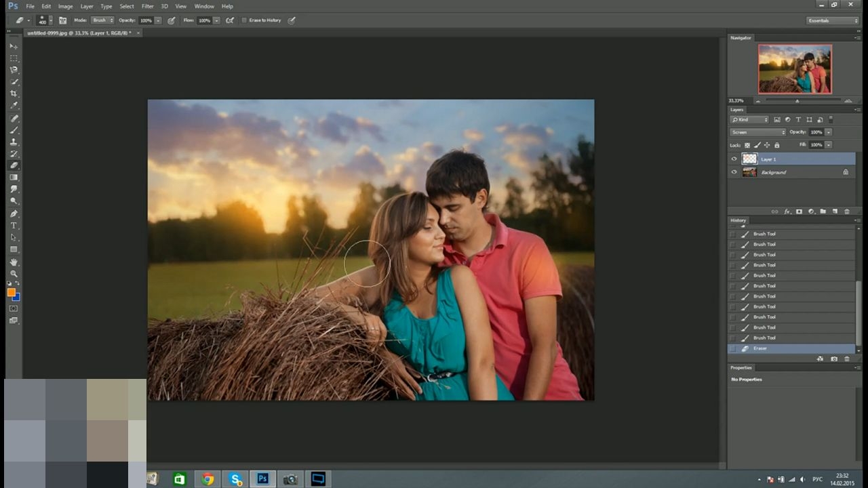Add a layer mask to Layer 1
This screenshot has height=488, width=868.
[x=799, y=211]
